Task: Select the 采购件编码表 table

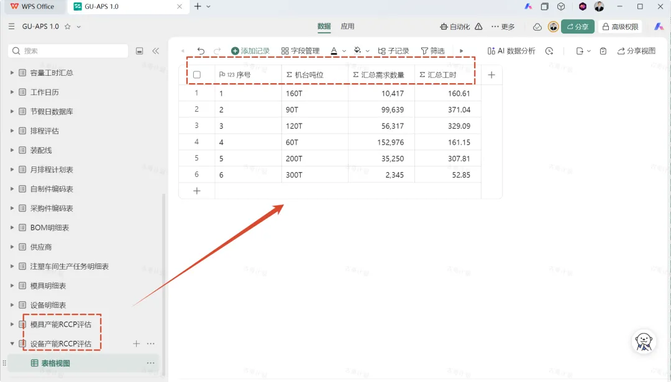Action: pos(52,208)
